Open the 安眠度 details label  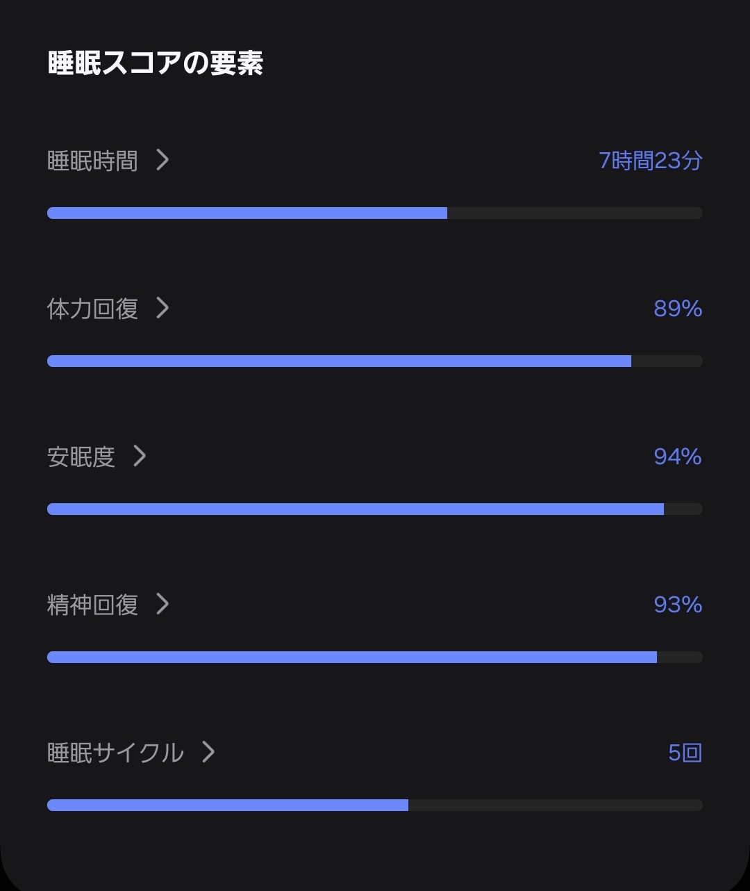(x=81, y=457)
